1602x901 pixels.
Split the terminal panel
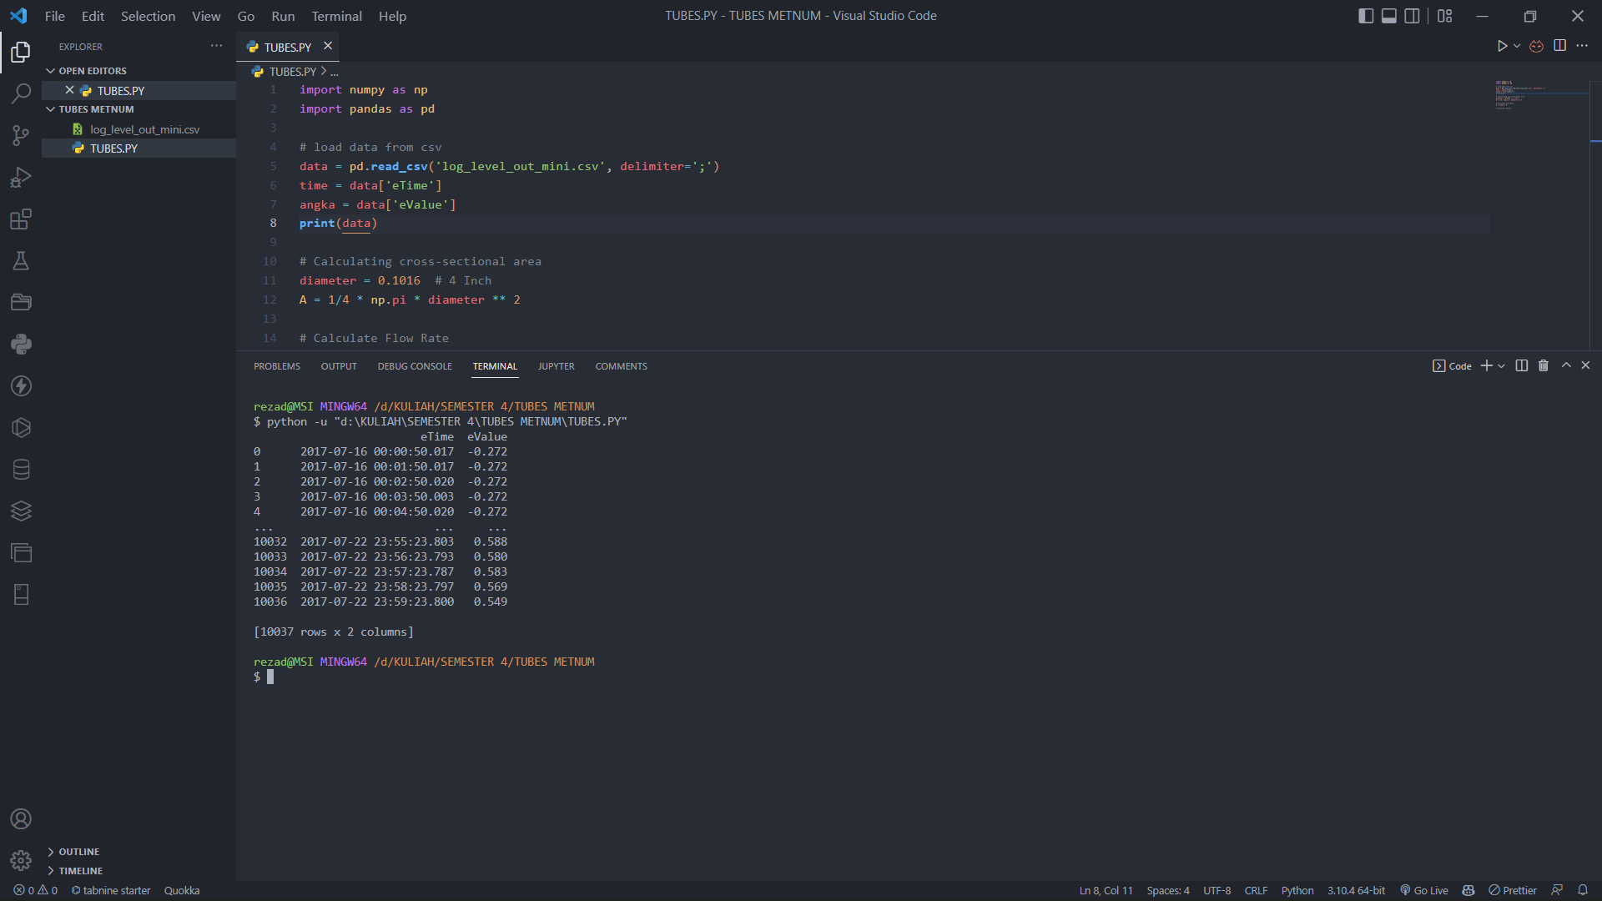(1521, 365)
